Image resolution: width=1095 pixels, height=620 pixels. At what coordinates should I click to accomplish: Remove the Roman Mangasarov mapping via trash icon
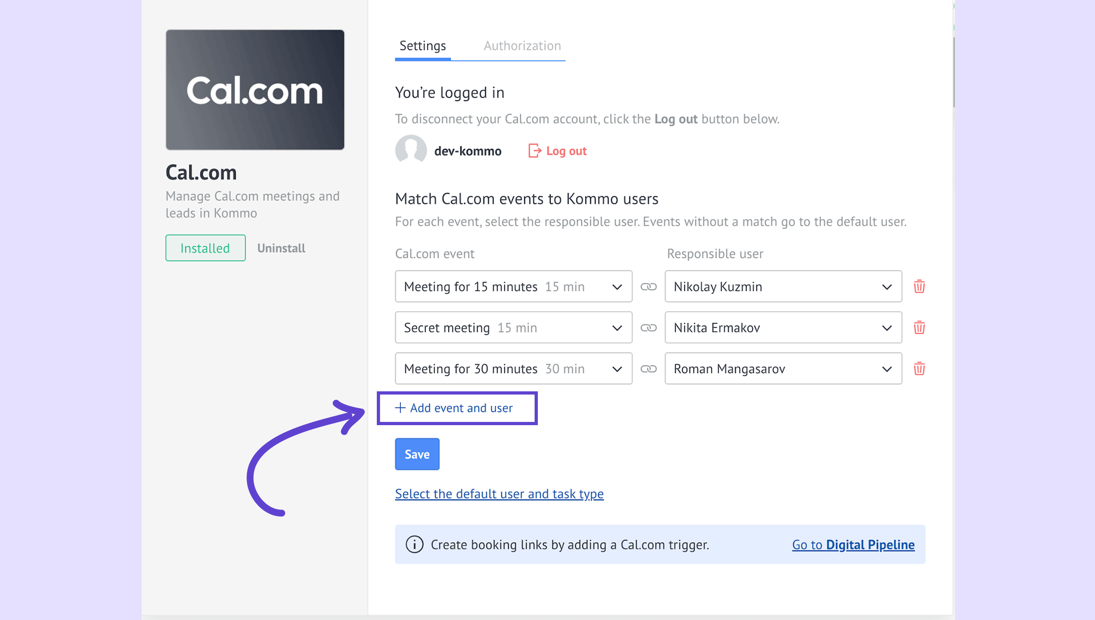919,368
